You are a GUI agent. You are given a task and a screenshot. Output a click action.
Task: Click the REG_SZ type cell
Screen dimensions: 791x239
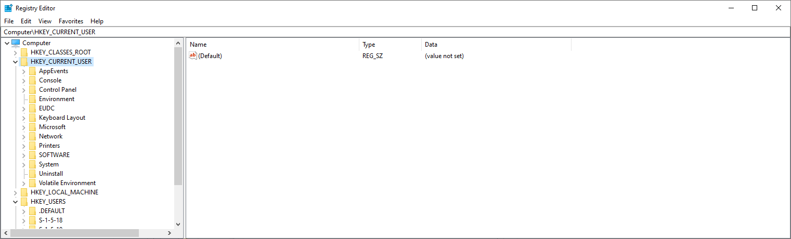pyautogui.click(x=372, y=56)
